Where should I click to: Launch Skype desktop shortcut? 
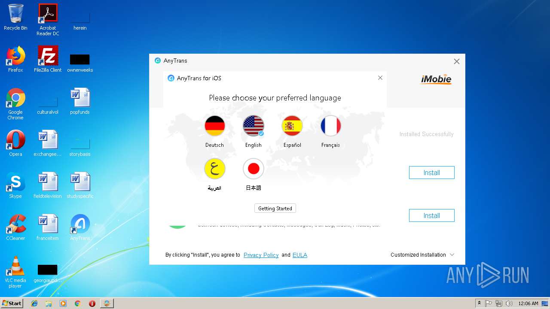(15, 185)
